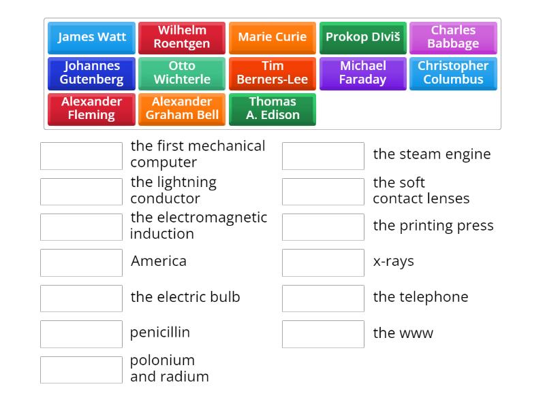
Task: Select the Prokop DIviš tile
Action: [x=362, y=37]
